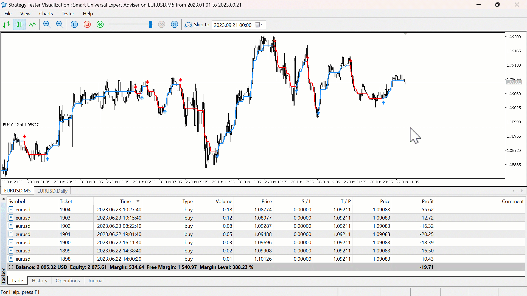Switch to the EURUSD,Daily chart tab
Image resolution: width=527 pixels, height=296 pixels.
pyautogui.click(x=52, y=191)
